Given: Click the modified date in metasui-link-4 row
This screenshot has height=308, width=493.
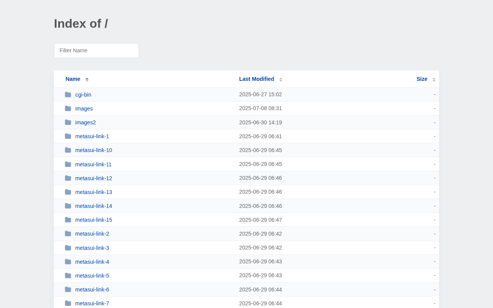Looking at the screenshot, I should [x=260, y=261].
